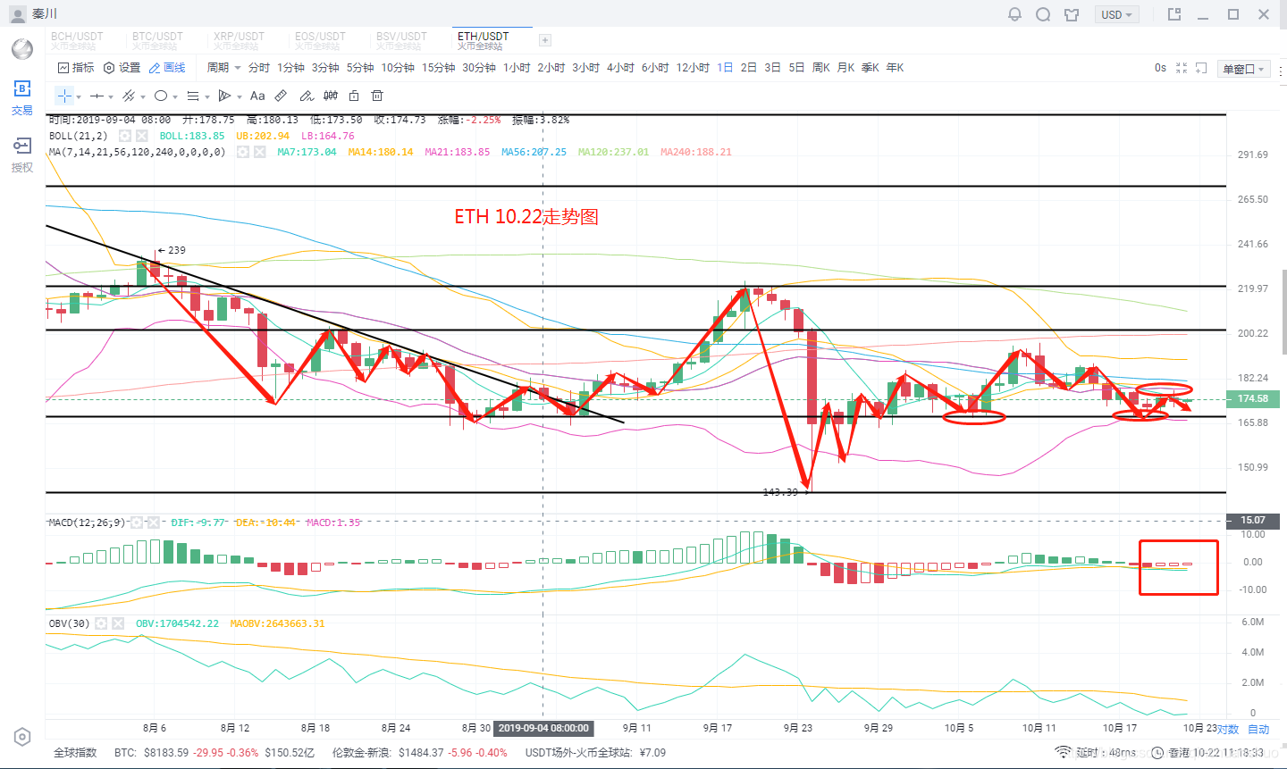Switch to the BSV/USDT tab
The width and height of the screenshot is (1287, 769).
[402, 40]
